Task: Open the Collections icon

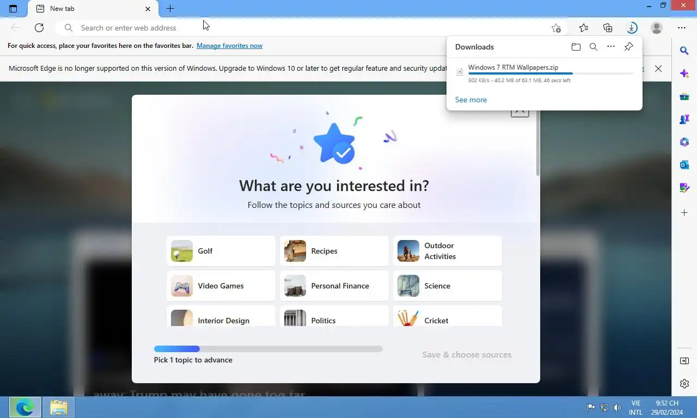Action: [x=608, y=28]
